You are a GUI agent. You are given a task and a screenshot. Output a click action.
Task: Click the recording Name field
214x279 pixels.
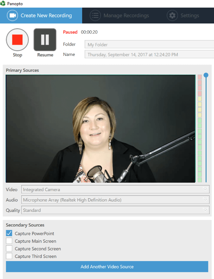(x=149, y=54)
